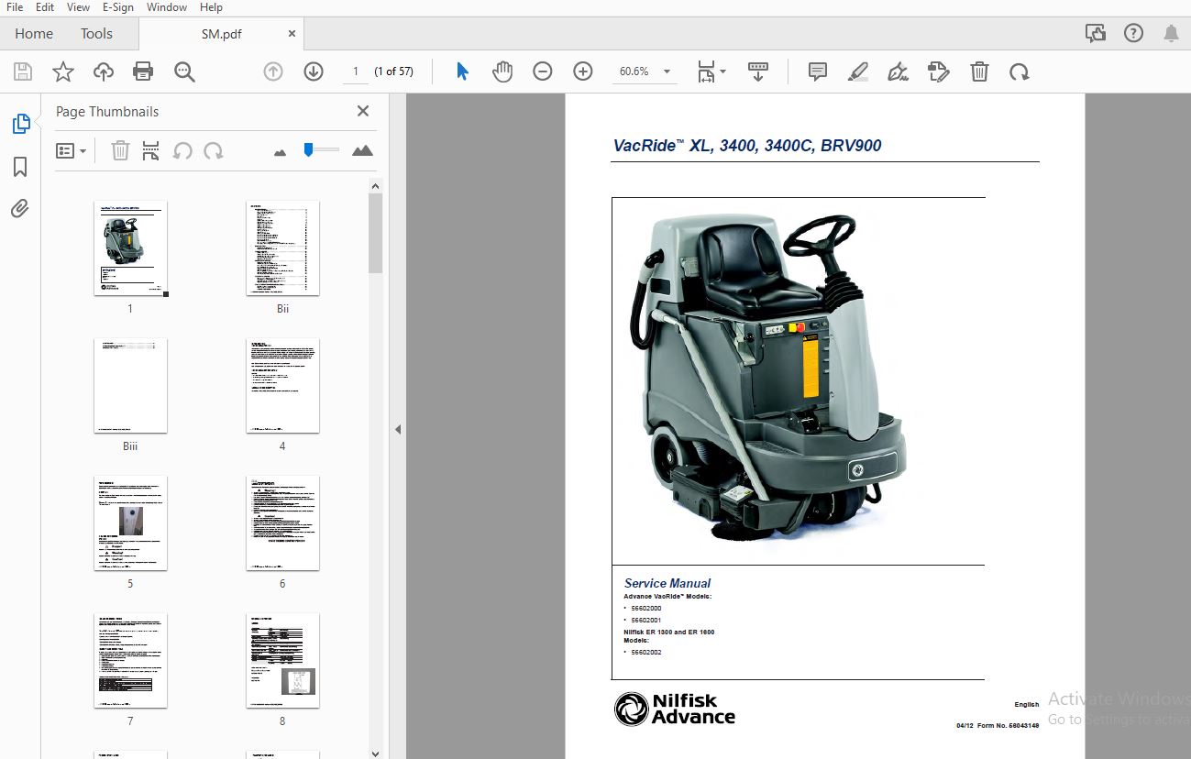The image size is (1191, 759).
Task: Click the print pages icon in thumbnails panel
Action: pos(151,151)
